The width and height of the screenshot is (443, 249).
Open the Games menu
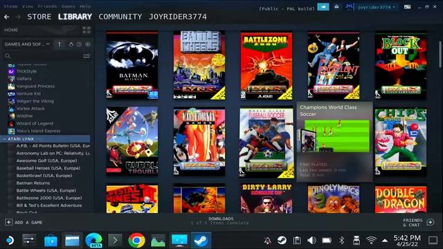pyautogui.click(x=69, y=6)
